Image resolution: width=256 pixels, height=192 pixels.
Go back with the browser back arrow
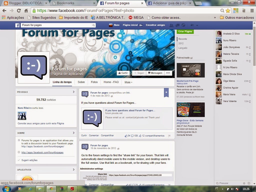(4, 10)
